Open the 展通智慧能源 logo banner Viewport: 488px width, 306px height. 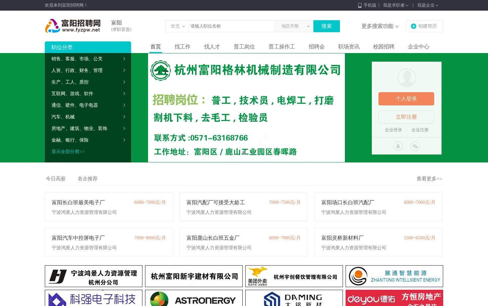tap(394, 276)
